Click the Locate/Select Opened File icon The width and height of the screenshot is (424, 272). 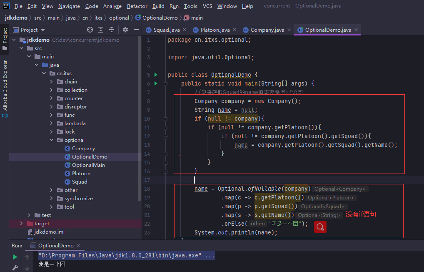pyautogui.click(x=90, y=30)
